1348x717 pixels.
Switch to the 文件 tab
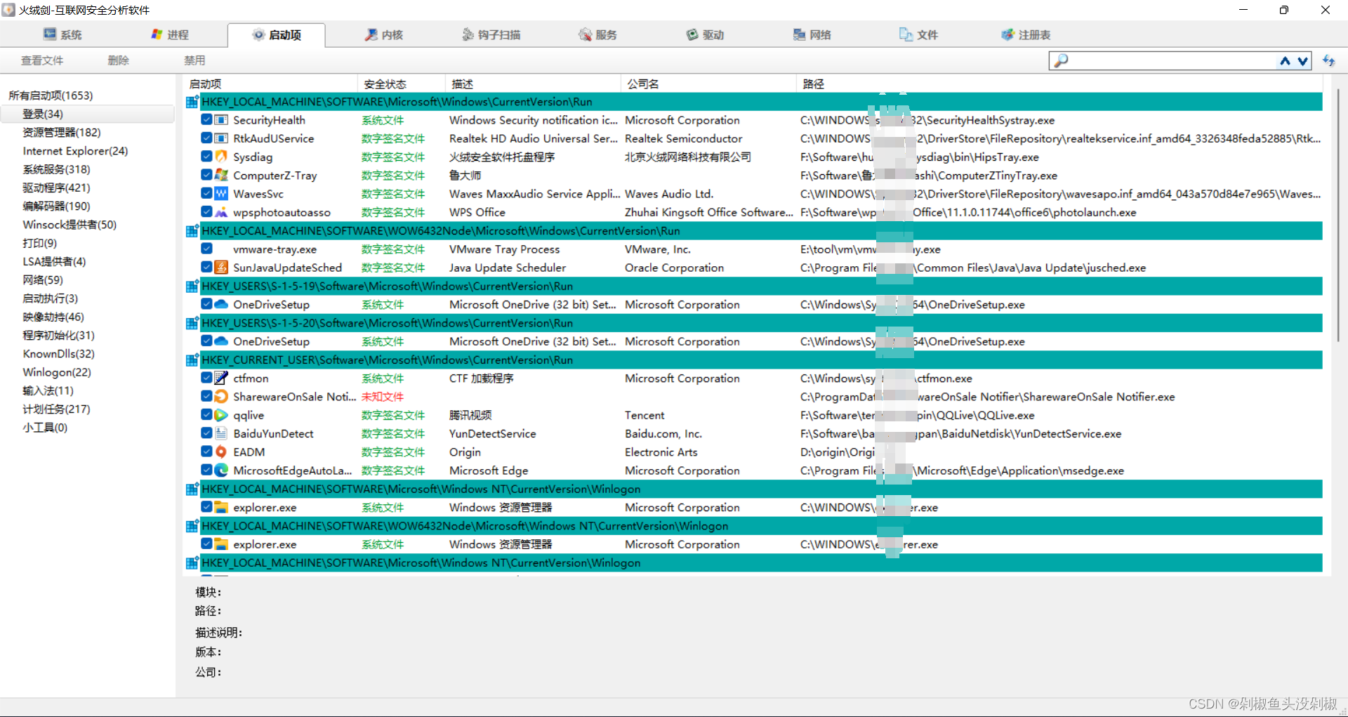919,34
